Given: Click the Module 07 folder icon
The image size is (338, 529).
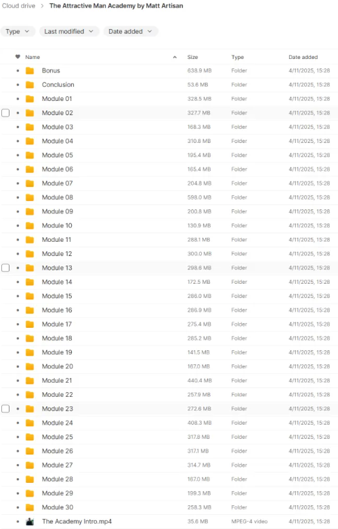Looking at the screenshot, I should pyautogui.click(x=30, y=183).
